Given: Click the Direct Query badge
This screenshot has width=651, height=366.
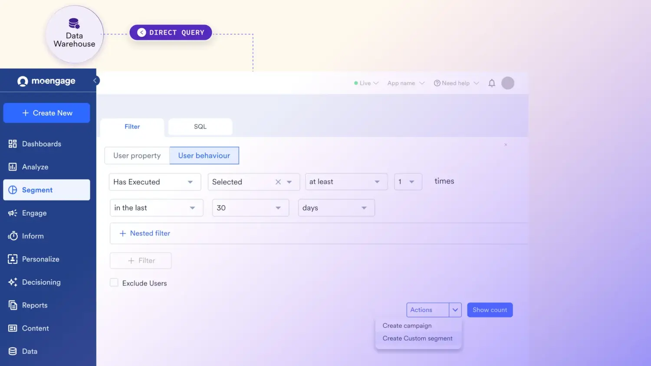Looking at the screenshot, I should (171, 33).
